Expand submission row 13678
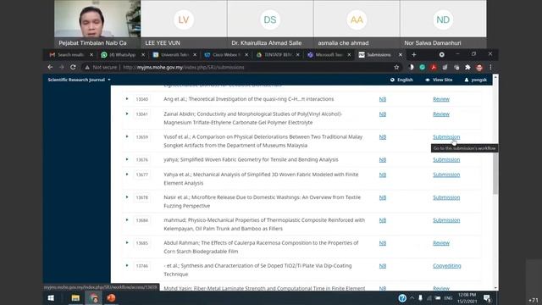Viewport: 542px width, 305px height. (x=127, y=197)
